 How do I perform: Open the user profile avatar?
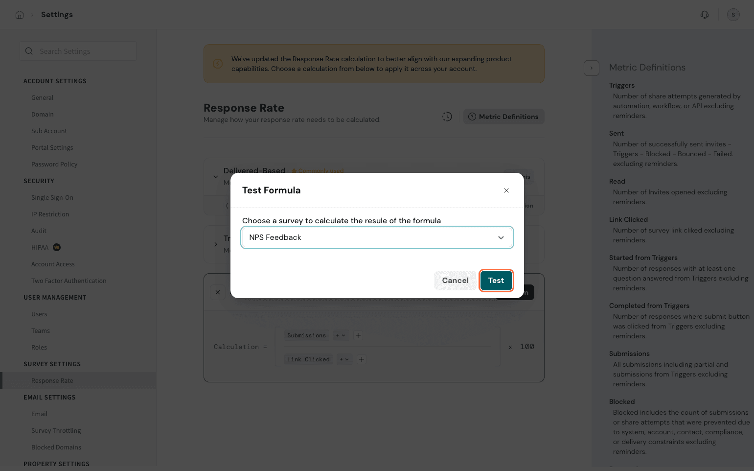733,15
